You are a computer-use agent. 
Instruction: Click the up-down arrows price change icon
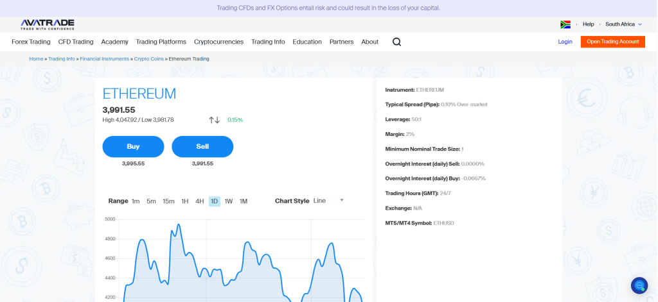click(x=214, y=120)
